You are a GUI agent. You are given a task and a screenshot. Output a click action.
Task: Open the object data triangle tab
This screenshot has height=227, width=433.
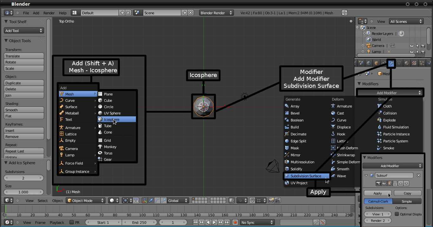point(399,63)
